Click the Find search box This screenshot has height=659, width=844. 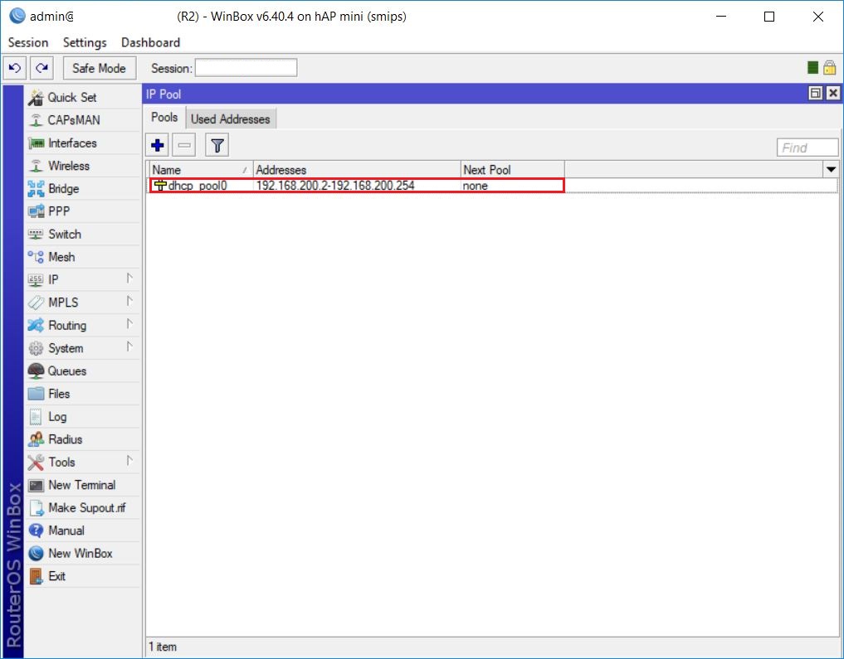[807, 148]
